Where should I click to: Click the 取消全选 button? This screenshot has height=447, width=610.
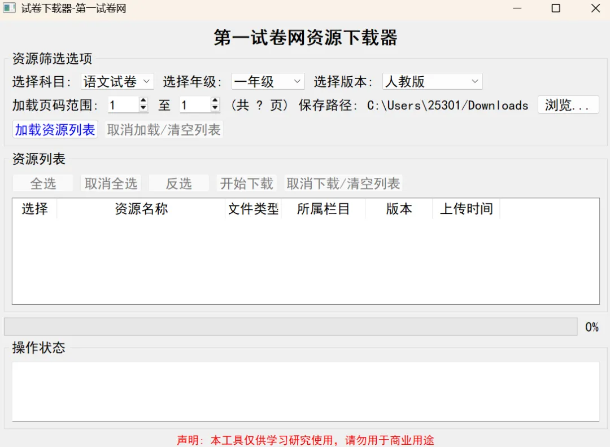pyautogui.click(x=111, y=183)
